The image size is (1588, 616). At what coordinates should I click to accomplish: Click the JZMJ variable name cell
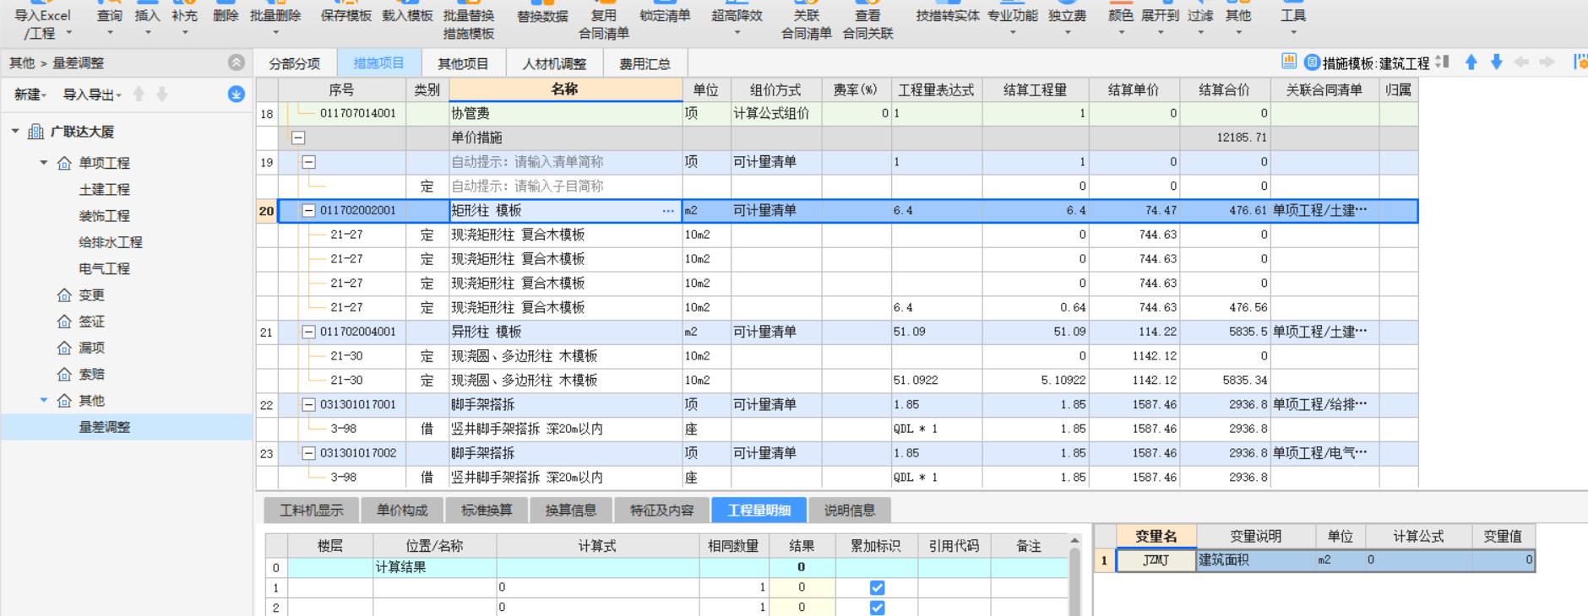pos(1156,560)
